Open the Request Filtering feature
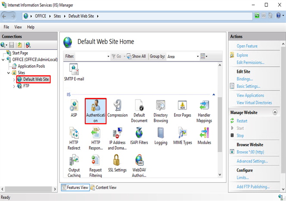The height and width of the screenshot is (201, 286). pos(96,166)
